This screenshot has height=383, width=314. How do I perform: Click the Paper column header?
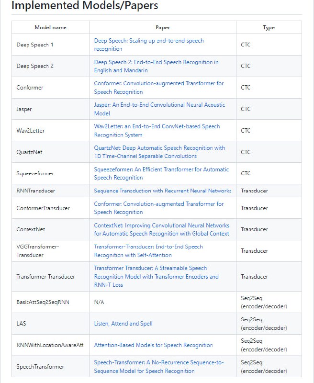(163, 28)
